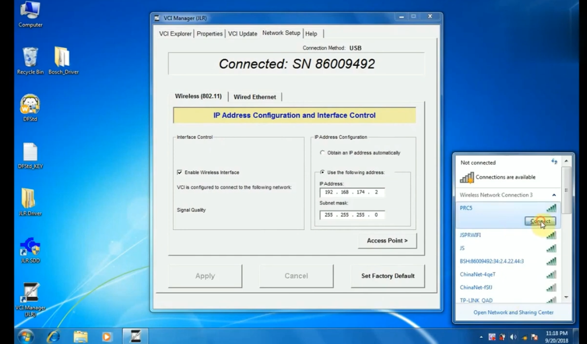Viewport: 587px width, 344px height.
Task: Switch to the Wired Ethernet sub-tab
Action: [x=255, y=97]
